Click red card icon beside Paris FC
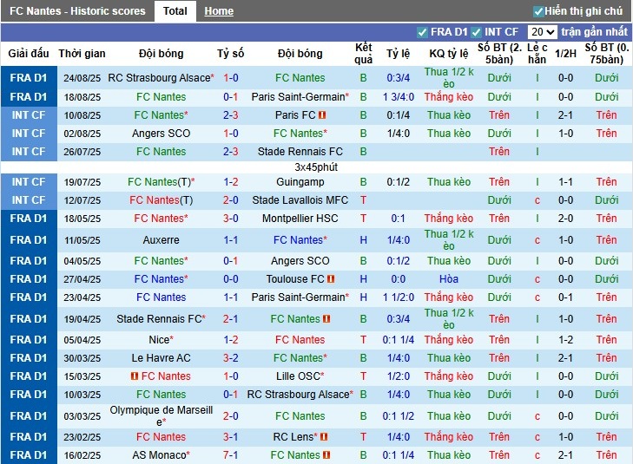Viewport: 633px width, 464px height. (x=322, y=115)
